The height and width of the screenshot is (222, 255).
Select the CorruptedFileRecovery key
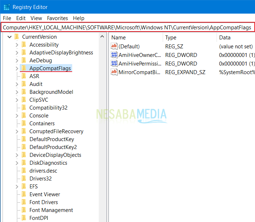(x=56, y=131)
